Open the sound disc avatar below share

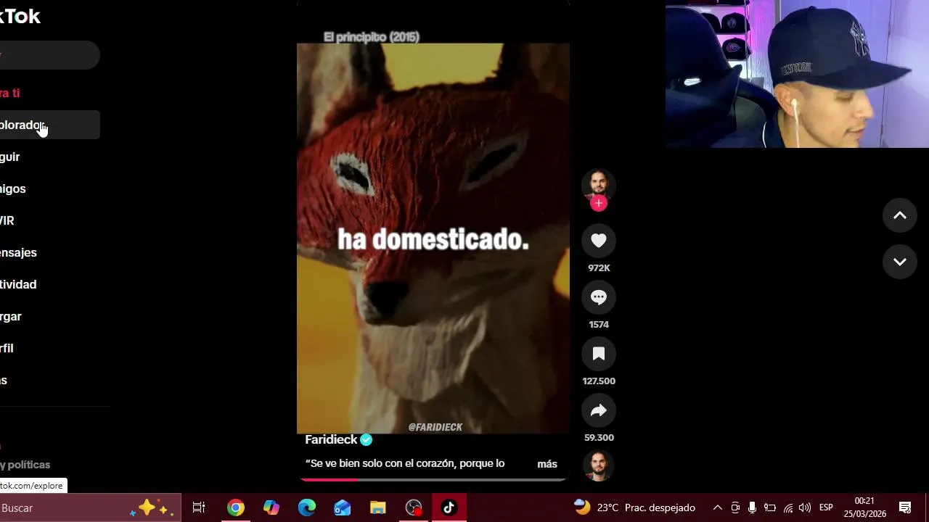pos(599,466)
